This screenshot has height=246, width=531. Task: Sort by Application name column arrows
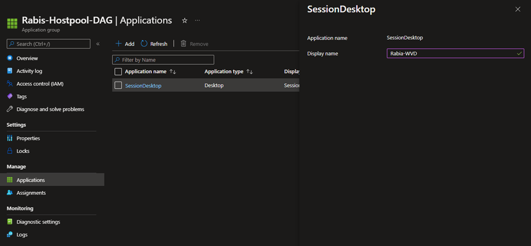tap(173, 72)
